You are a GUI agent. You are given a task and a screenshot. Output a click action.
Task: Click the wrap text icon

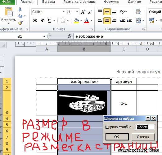[139, 11]
